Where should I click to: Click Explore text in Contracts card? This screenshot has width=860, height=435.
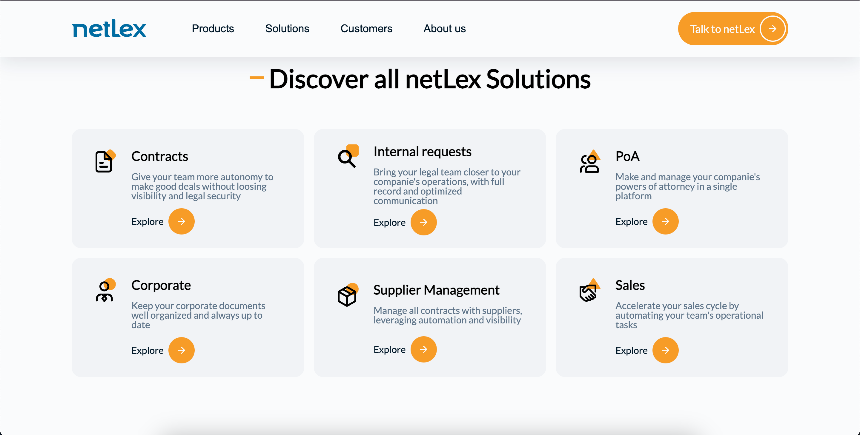click(147, 221)
